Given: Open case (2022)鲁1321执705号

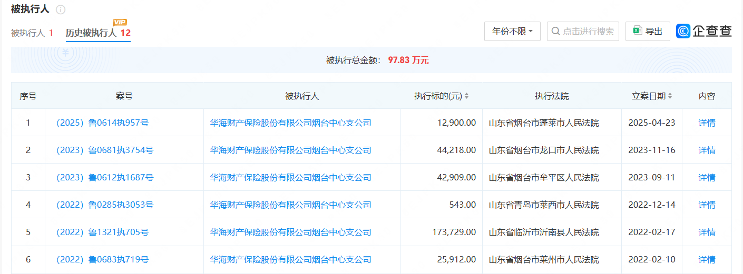Looking at the screenshot, I should [102, 232].
